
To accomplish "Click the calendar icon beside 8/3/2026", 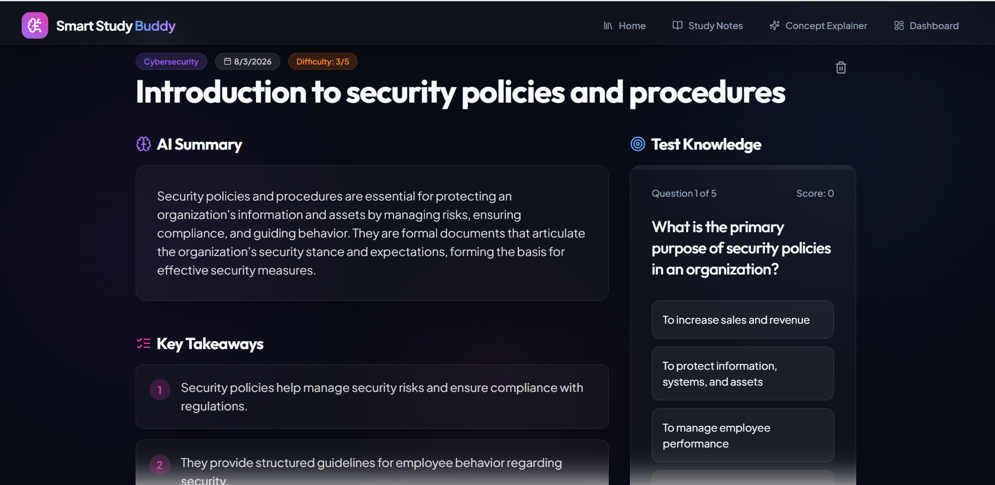I will click(227, 61).
